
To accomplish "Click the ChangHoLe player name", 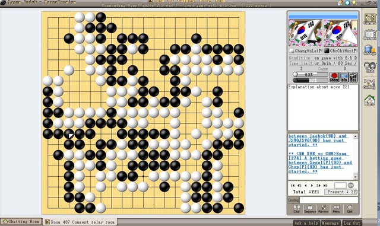I will tap(309, 51).
